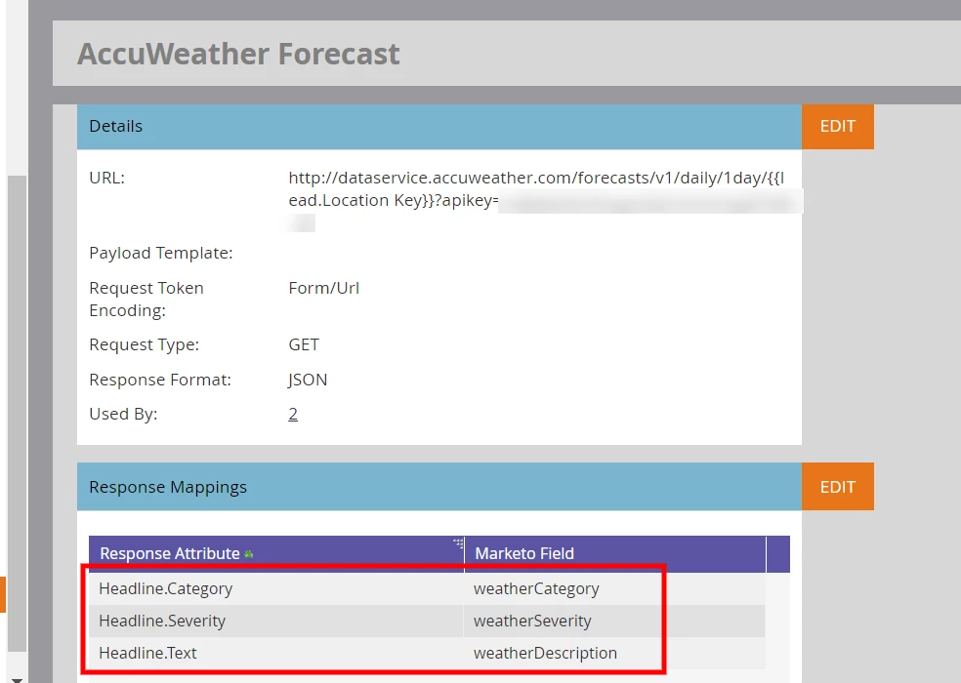Click the Request Token Encoding label
This screenshot has height=683, width=961.
(146, 299)
